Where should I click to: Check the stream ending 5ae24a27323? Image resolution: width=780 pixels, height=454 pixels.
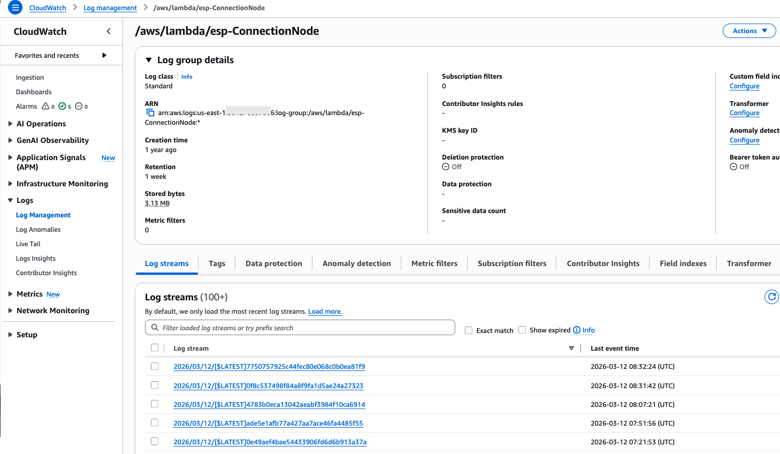coord(155,385)
